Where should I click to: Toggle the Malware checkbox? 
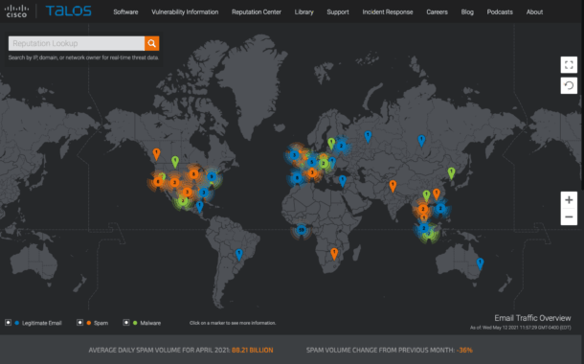click(126, 322)
